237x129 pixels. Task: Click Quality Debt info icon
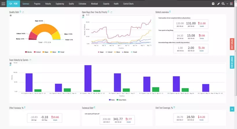click(x=20, y=12)
